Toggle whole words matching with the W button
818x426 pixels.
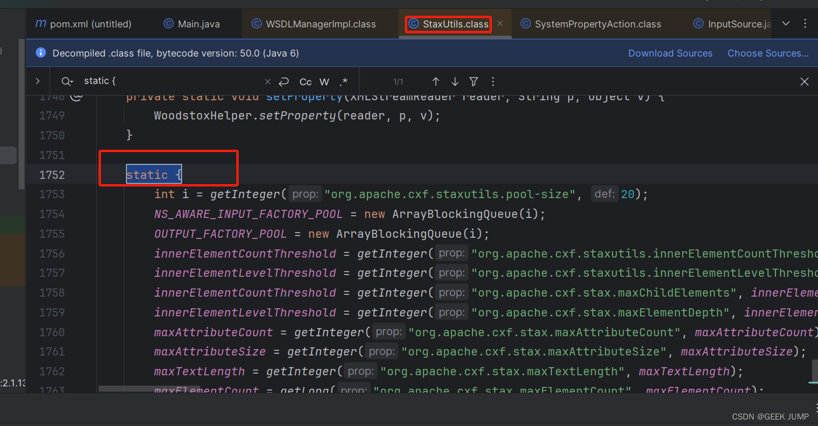[324, 82]
